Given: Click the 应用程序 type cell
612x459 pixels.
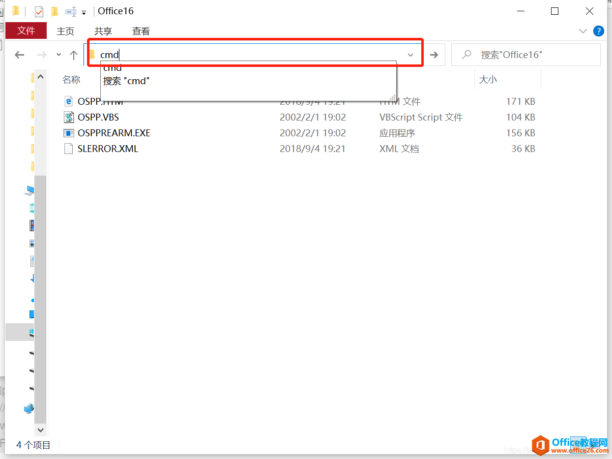Looking at the screenshot, I should tap(397, 133).
